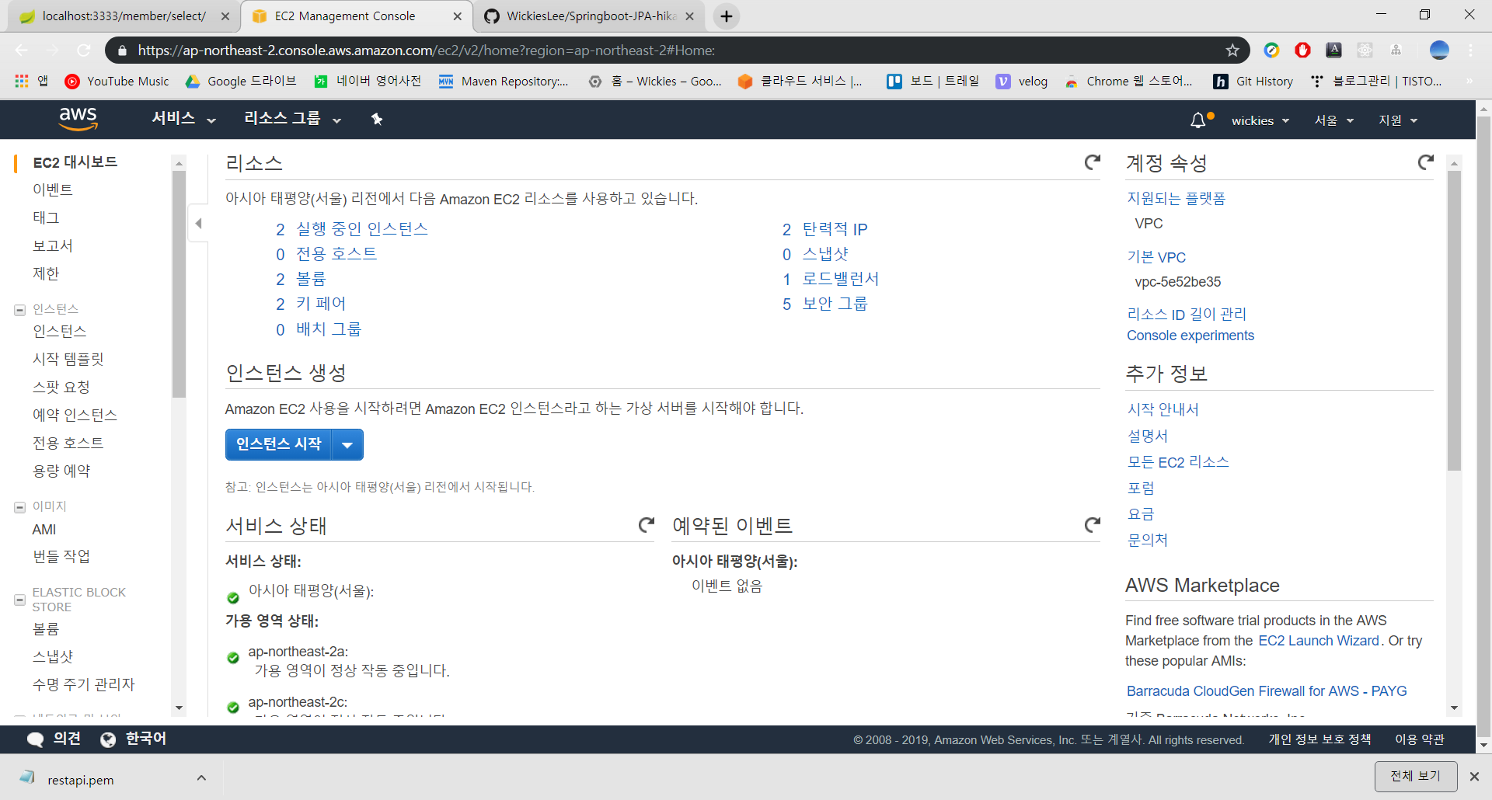Open 키 페어 link

pos(321,304)
